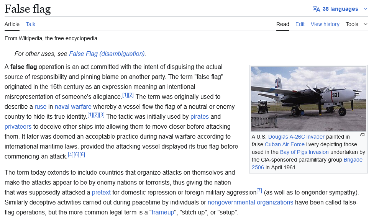
Task: Click the enlarge image icon in the caption
Action: coord(363,135)
